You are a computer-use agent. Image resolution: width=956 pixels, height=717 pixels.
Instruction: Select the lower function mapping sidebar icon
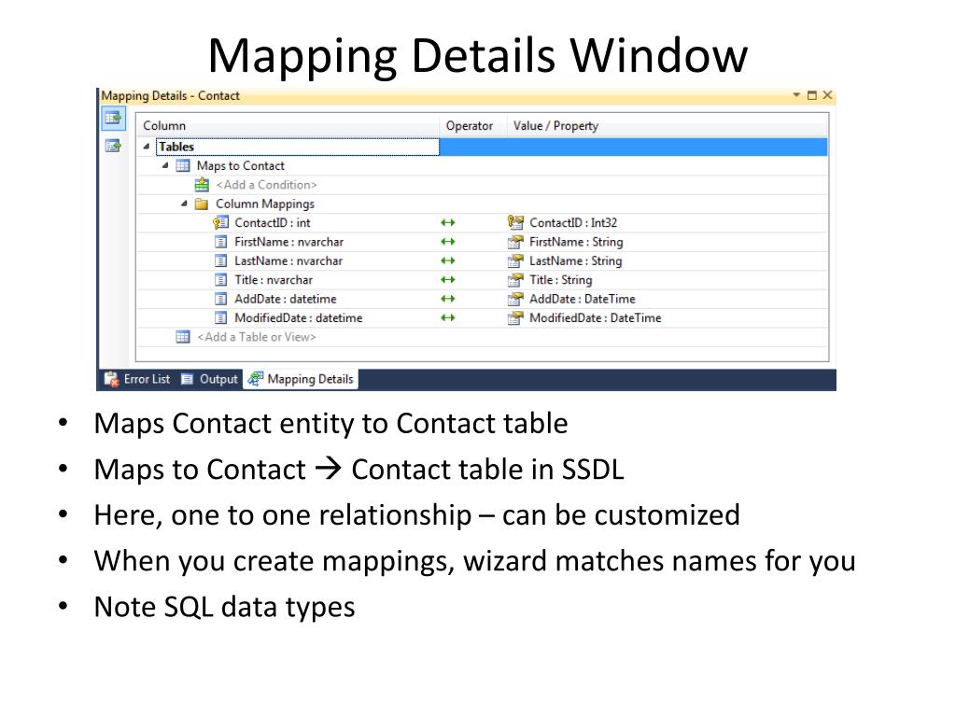pos(113,146)
